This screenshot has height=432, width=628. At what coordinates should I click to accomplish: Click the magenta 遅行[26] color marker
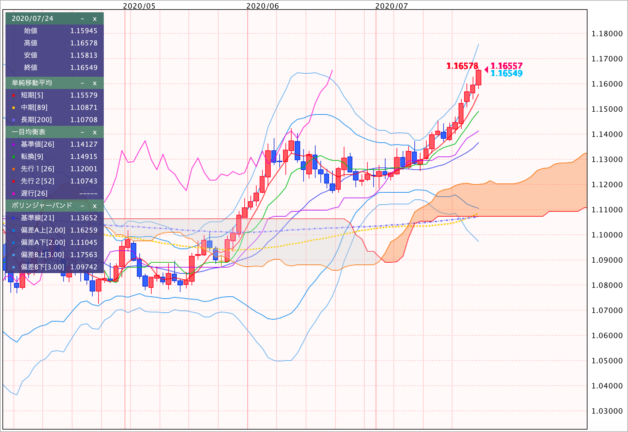14,194
